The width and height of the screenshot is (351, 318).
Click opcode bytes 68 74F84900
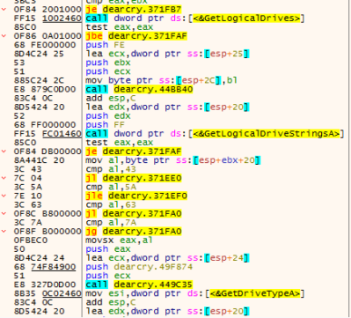click(x=45, y=267)
